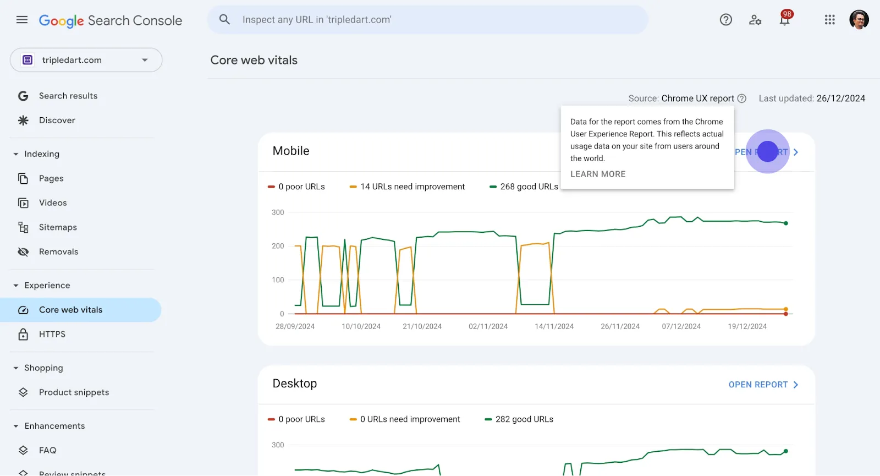Click the tripledart.com property favicon

pyautogui.click(x=28, y=60)
